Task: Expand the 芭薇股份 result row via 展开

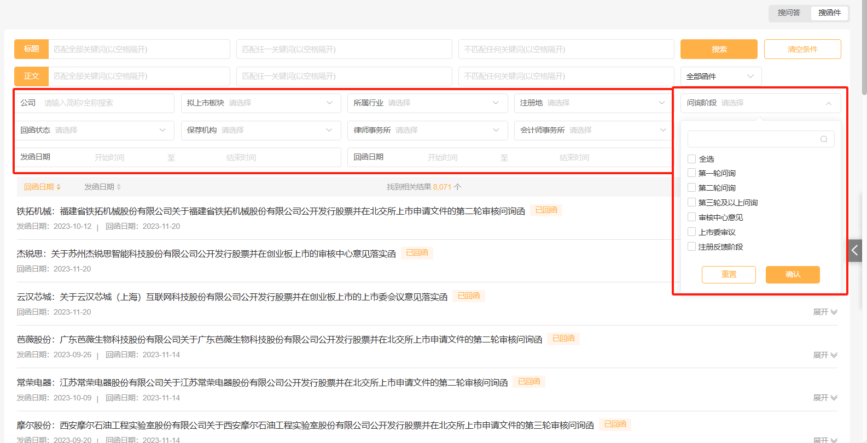Action: click(x=825, y=355)
